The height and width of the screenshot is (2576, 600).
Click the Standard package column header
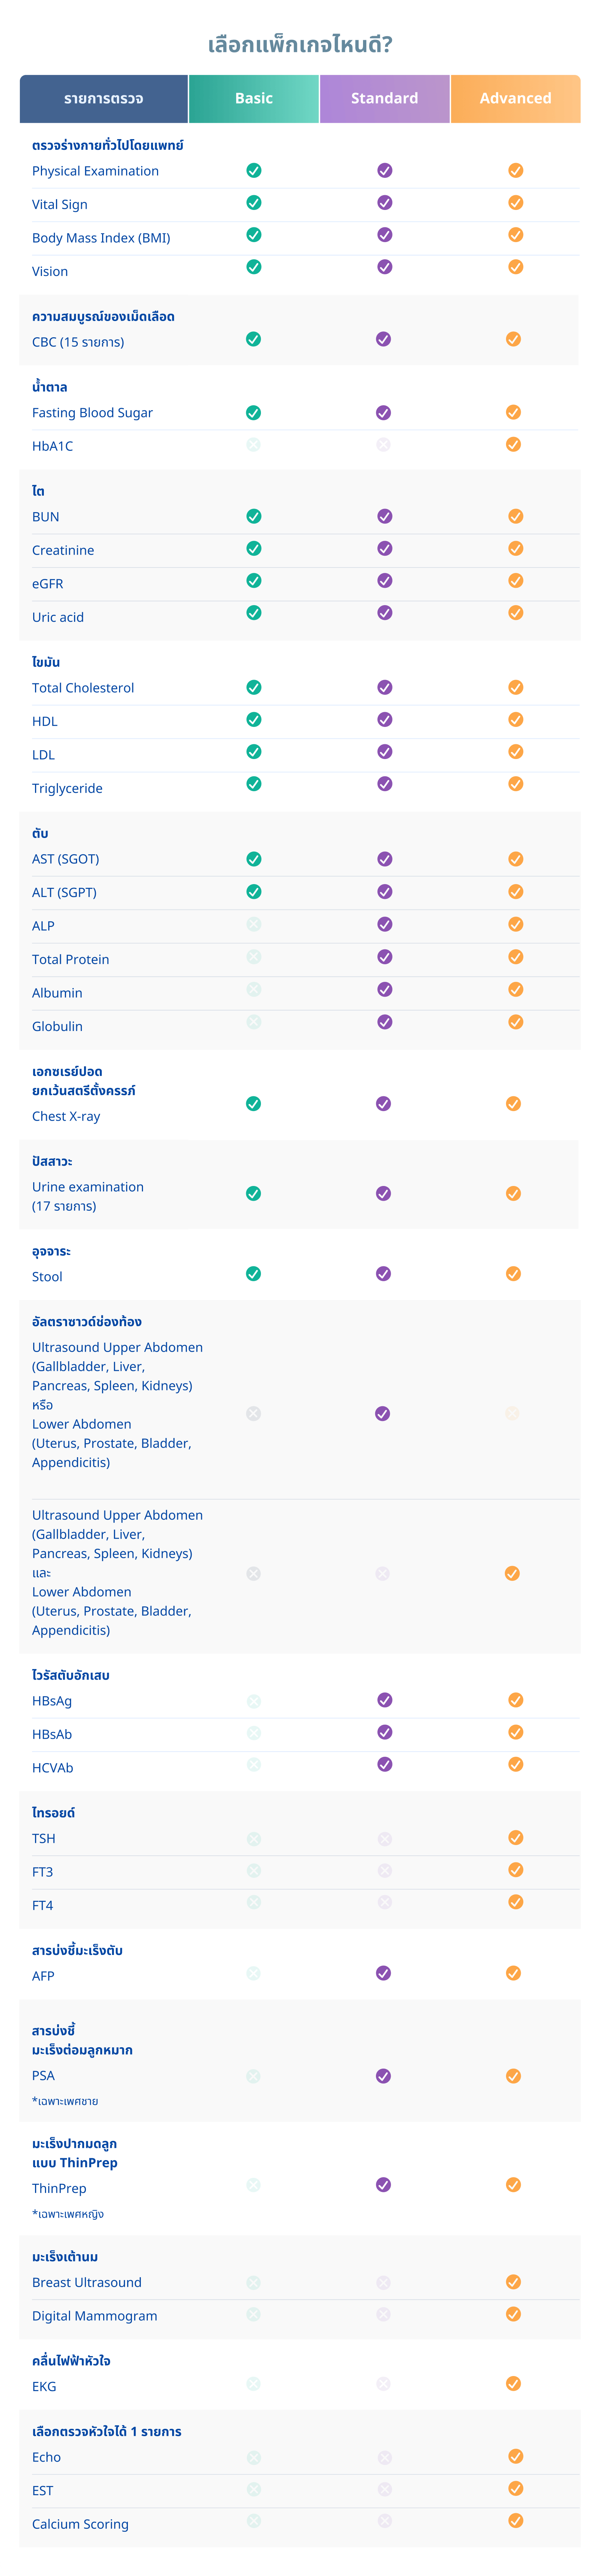point(384,98)
